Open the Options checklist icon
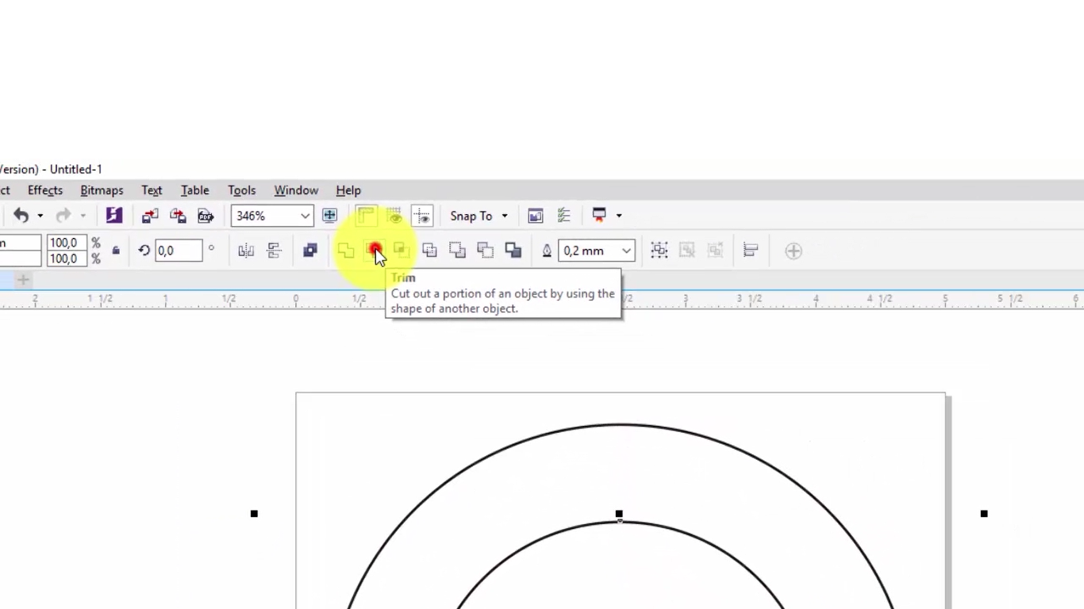Screen dimensions: 1084x609 pyautogui.click(x=563, y=216)
